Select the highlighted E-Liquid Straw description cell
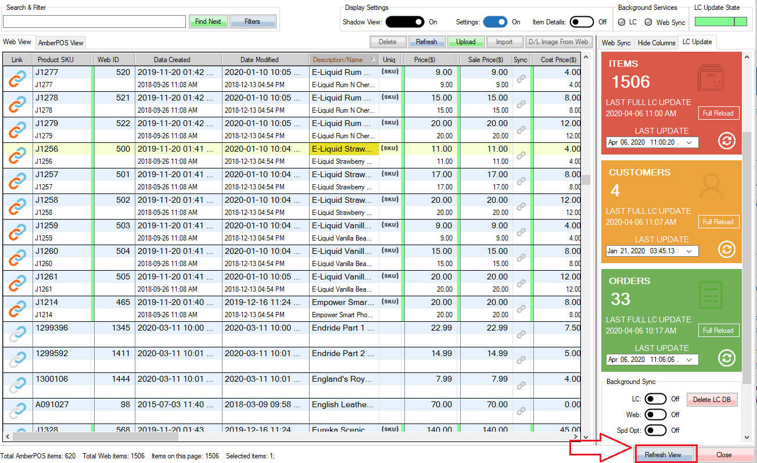The height and width of the screenshot is (463, 757). 344,149
